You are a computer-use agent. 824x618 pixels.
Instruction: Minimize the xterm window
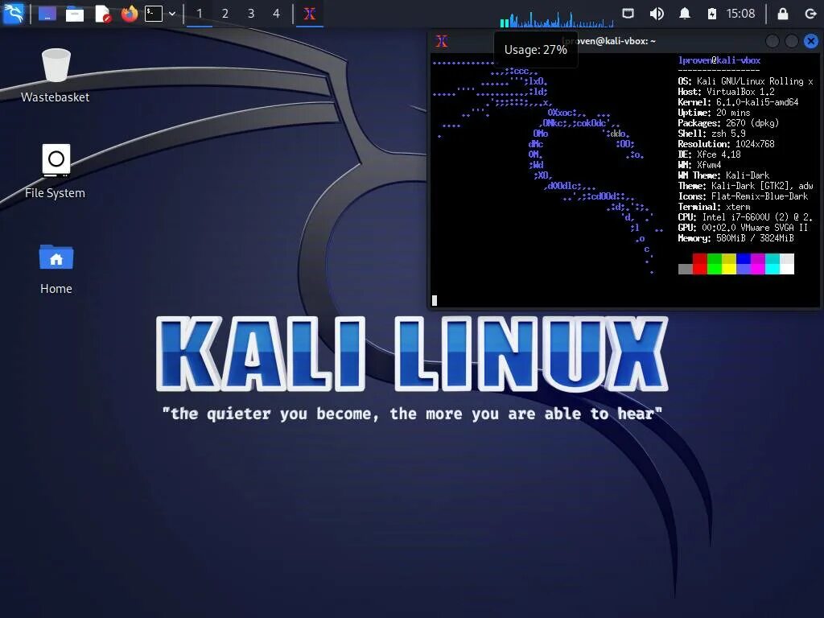pos(772,41)
